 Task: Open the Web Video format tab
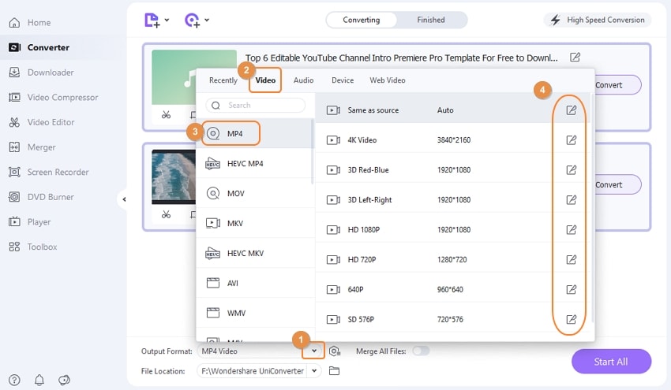[x=388, y=80]
